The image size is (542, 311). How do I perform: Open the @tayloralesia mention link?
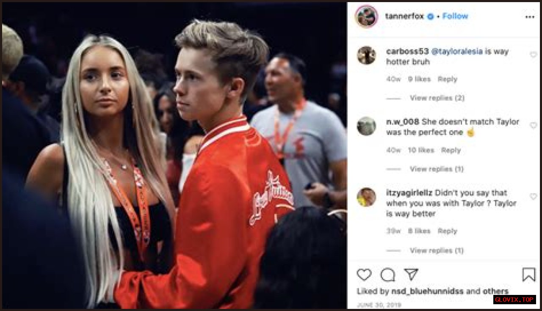pyautogui.click(x=457, y=51)
